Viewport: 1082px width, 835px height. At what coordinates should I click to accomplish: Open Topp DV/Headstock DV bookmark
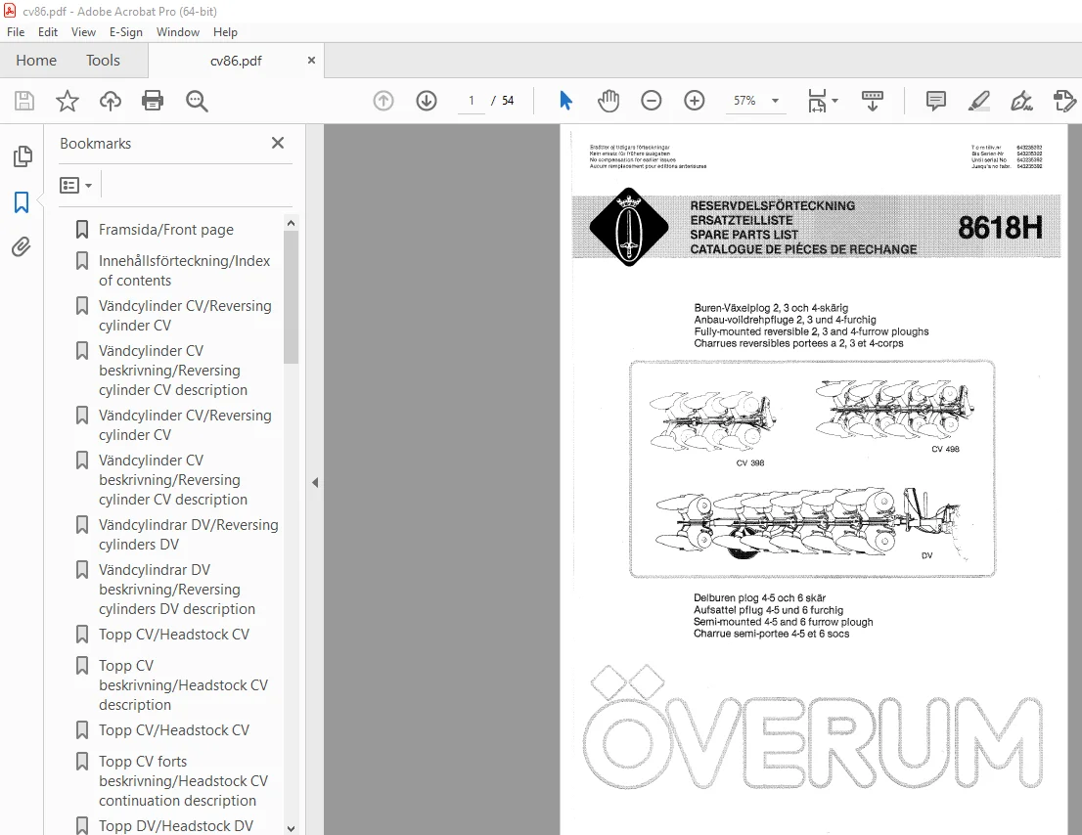[176, 825]
